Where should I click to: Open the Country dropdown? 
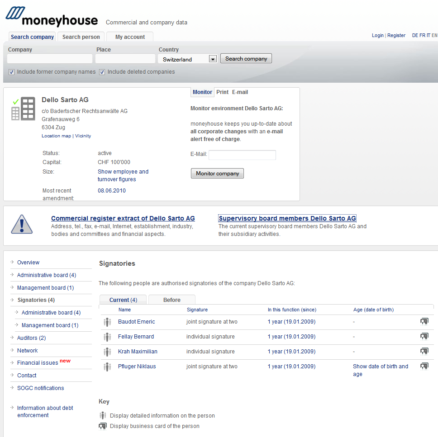click(213, 59)
